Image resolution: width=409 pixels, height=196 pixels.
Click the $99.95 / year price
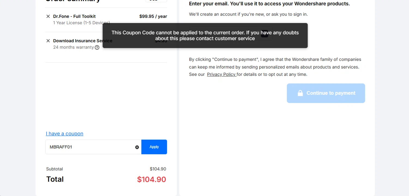pyautogui.click(x=153, y=16)
